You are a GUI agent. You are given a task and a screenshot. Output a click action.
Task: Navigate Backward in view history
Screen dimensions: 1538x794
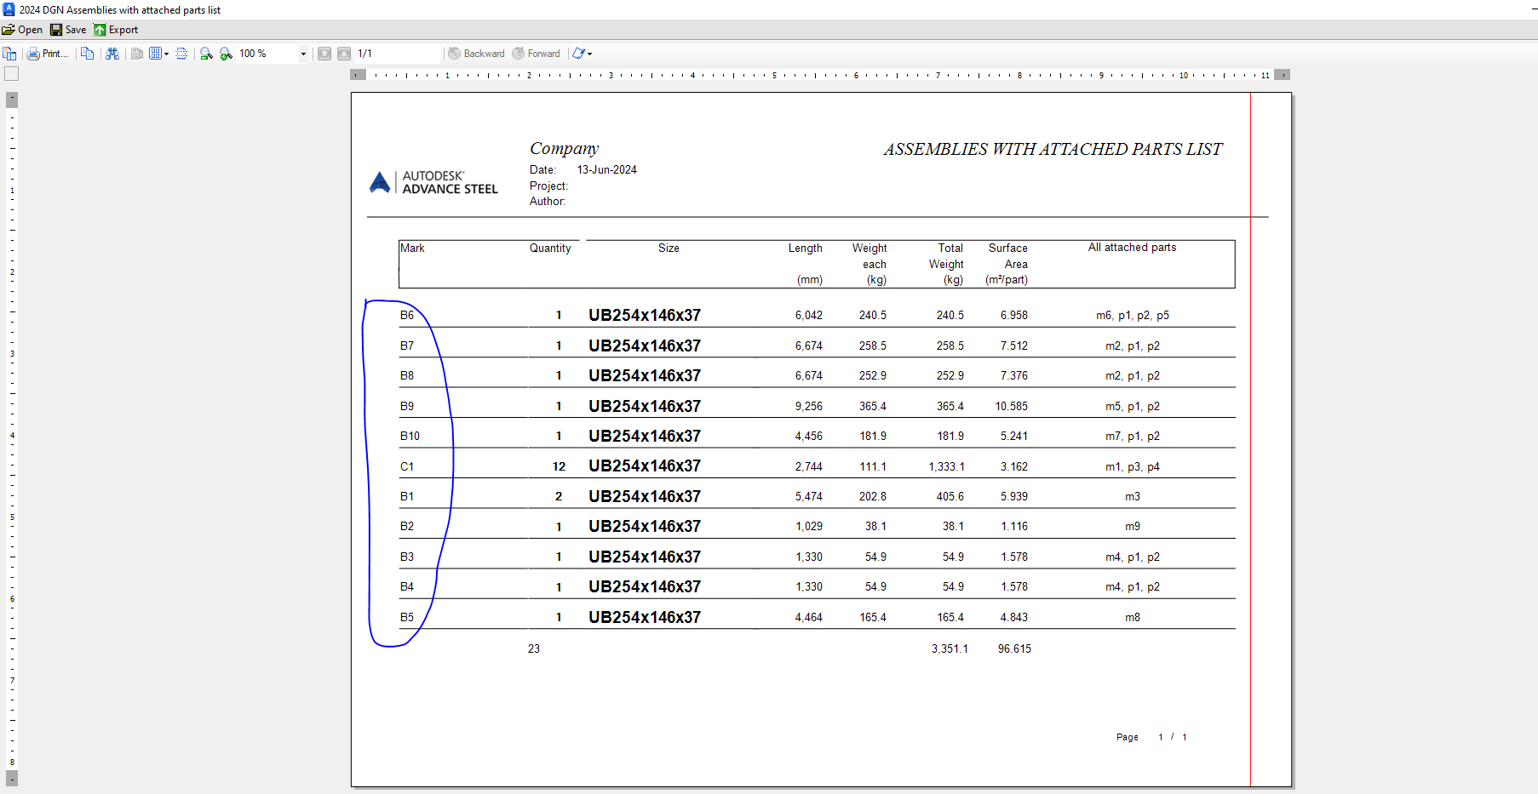(477, 53)
